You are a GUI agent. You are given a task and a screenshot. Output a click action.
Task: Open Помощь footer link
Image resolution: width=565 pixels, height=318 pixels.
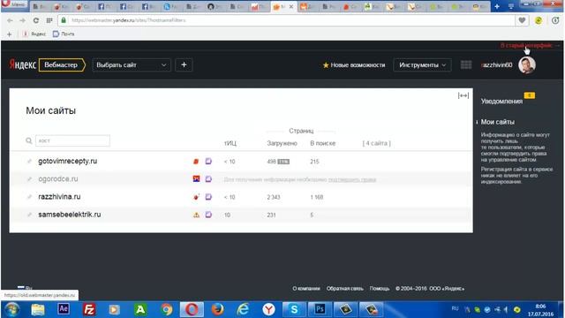click(x=380, y=289)
